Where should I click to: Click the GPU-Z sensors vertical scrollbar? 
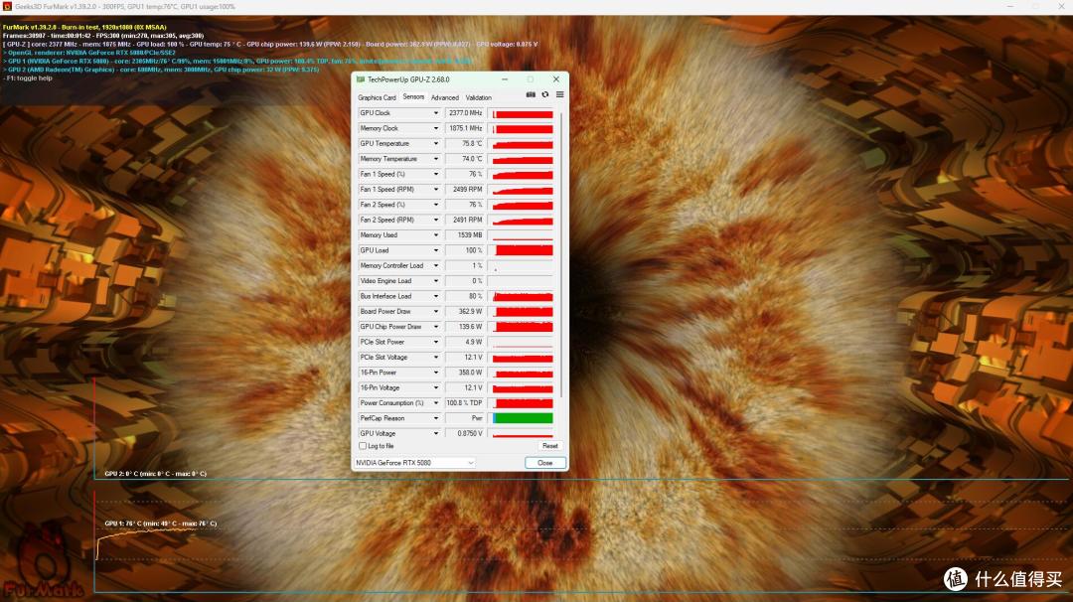561,253
